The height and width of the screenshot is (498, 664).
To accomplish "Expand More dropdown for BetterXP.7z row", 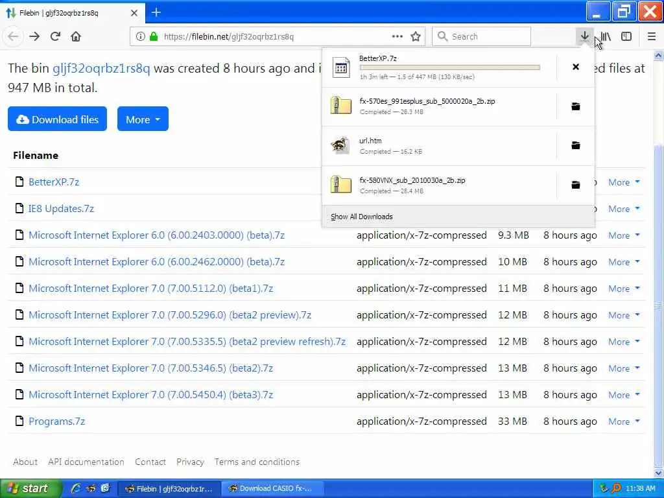I will tap(624, 182).
